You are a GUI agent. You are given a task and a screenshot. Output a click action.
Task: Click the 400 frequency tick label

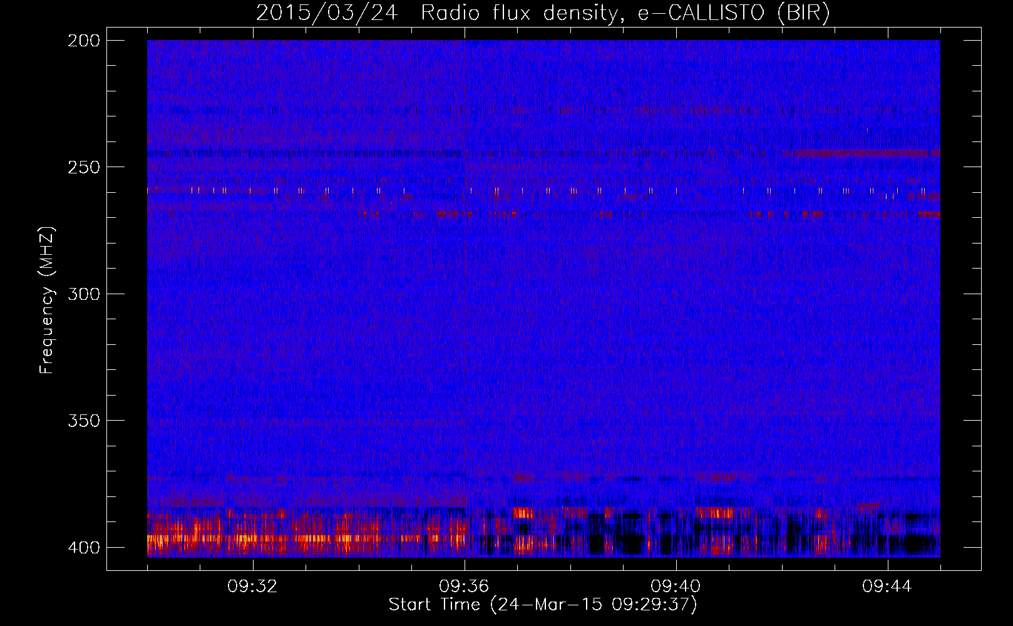pyautogui.click(x=83, y=547)
